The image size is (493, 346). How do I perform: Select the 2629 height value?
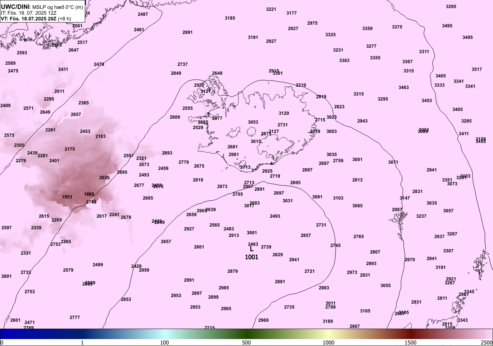[x=278, y=255]
